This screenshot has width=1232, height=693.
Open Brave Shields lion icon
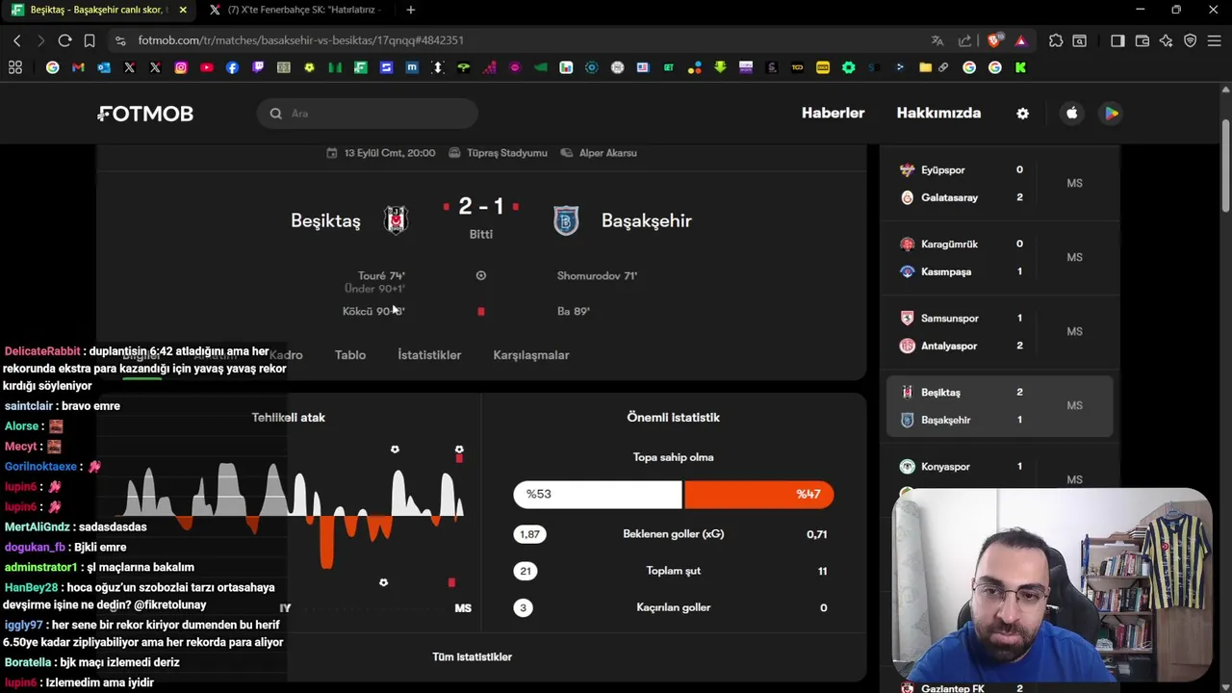(x=994, y=40)
